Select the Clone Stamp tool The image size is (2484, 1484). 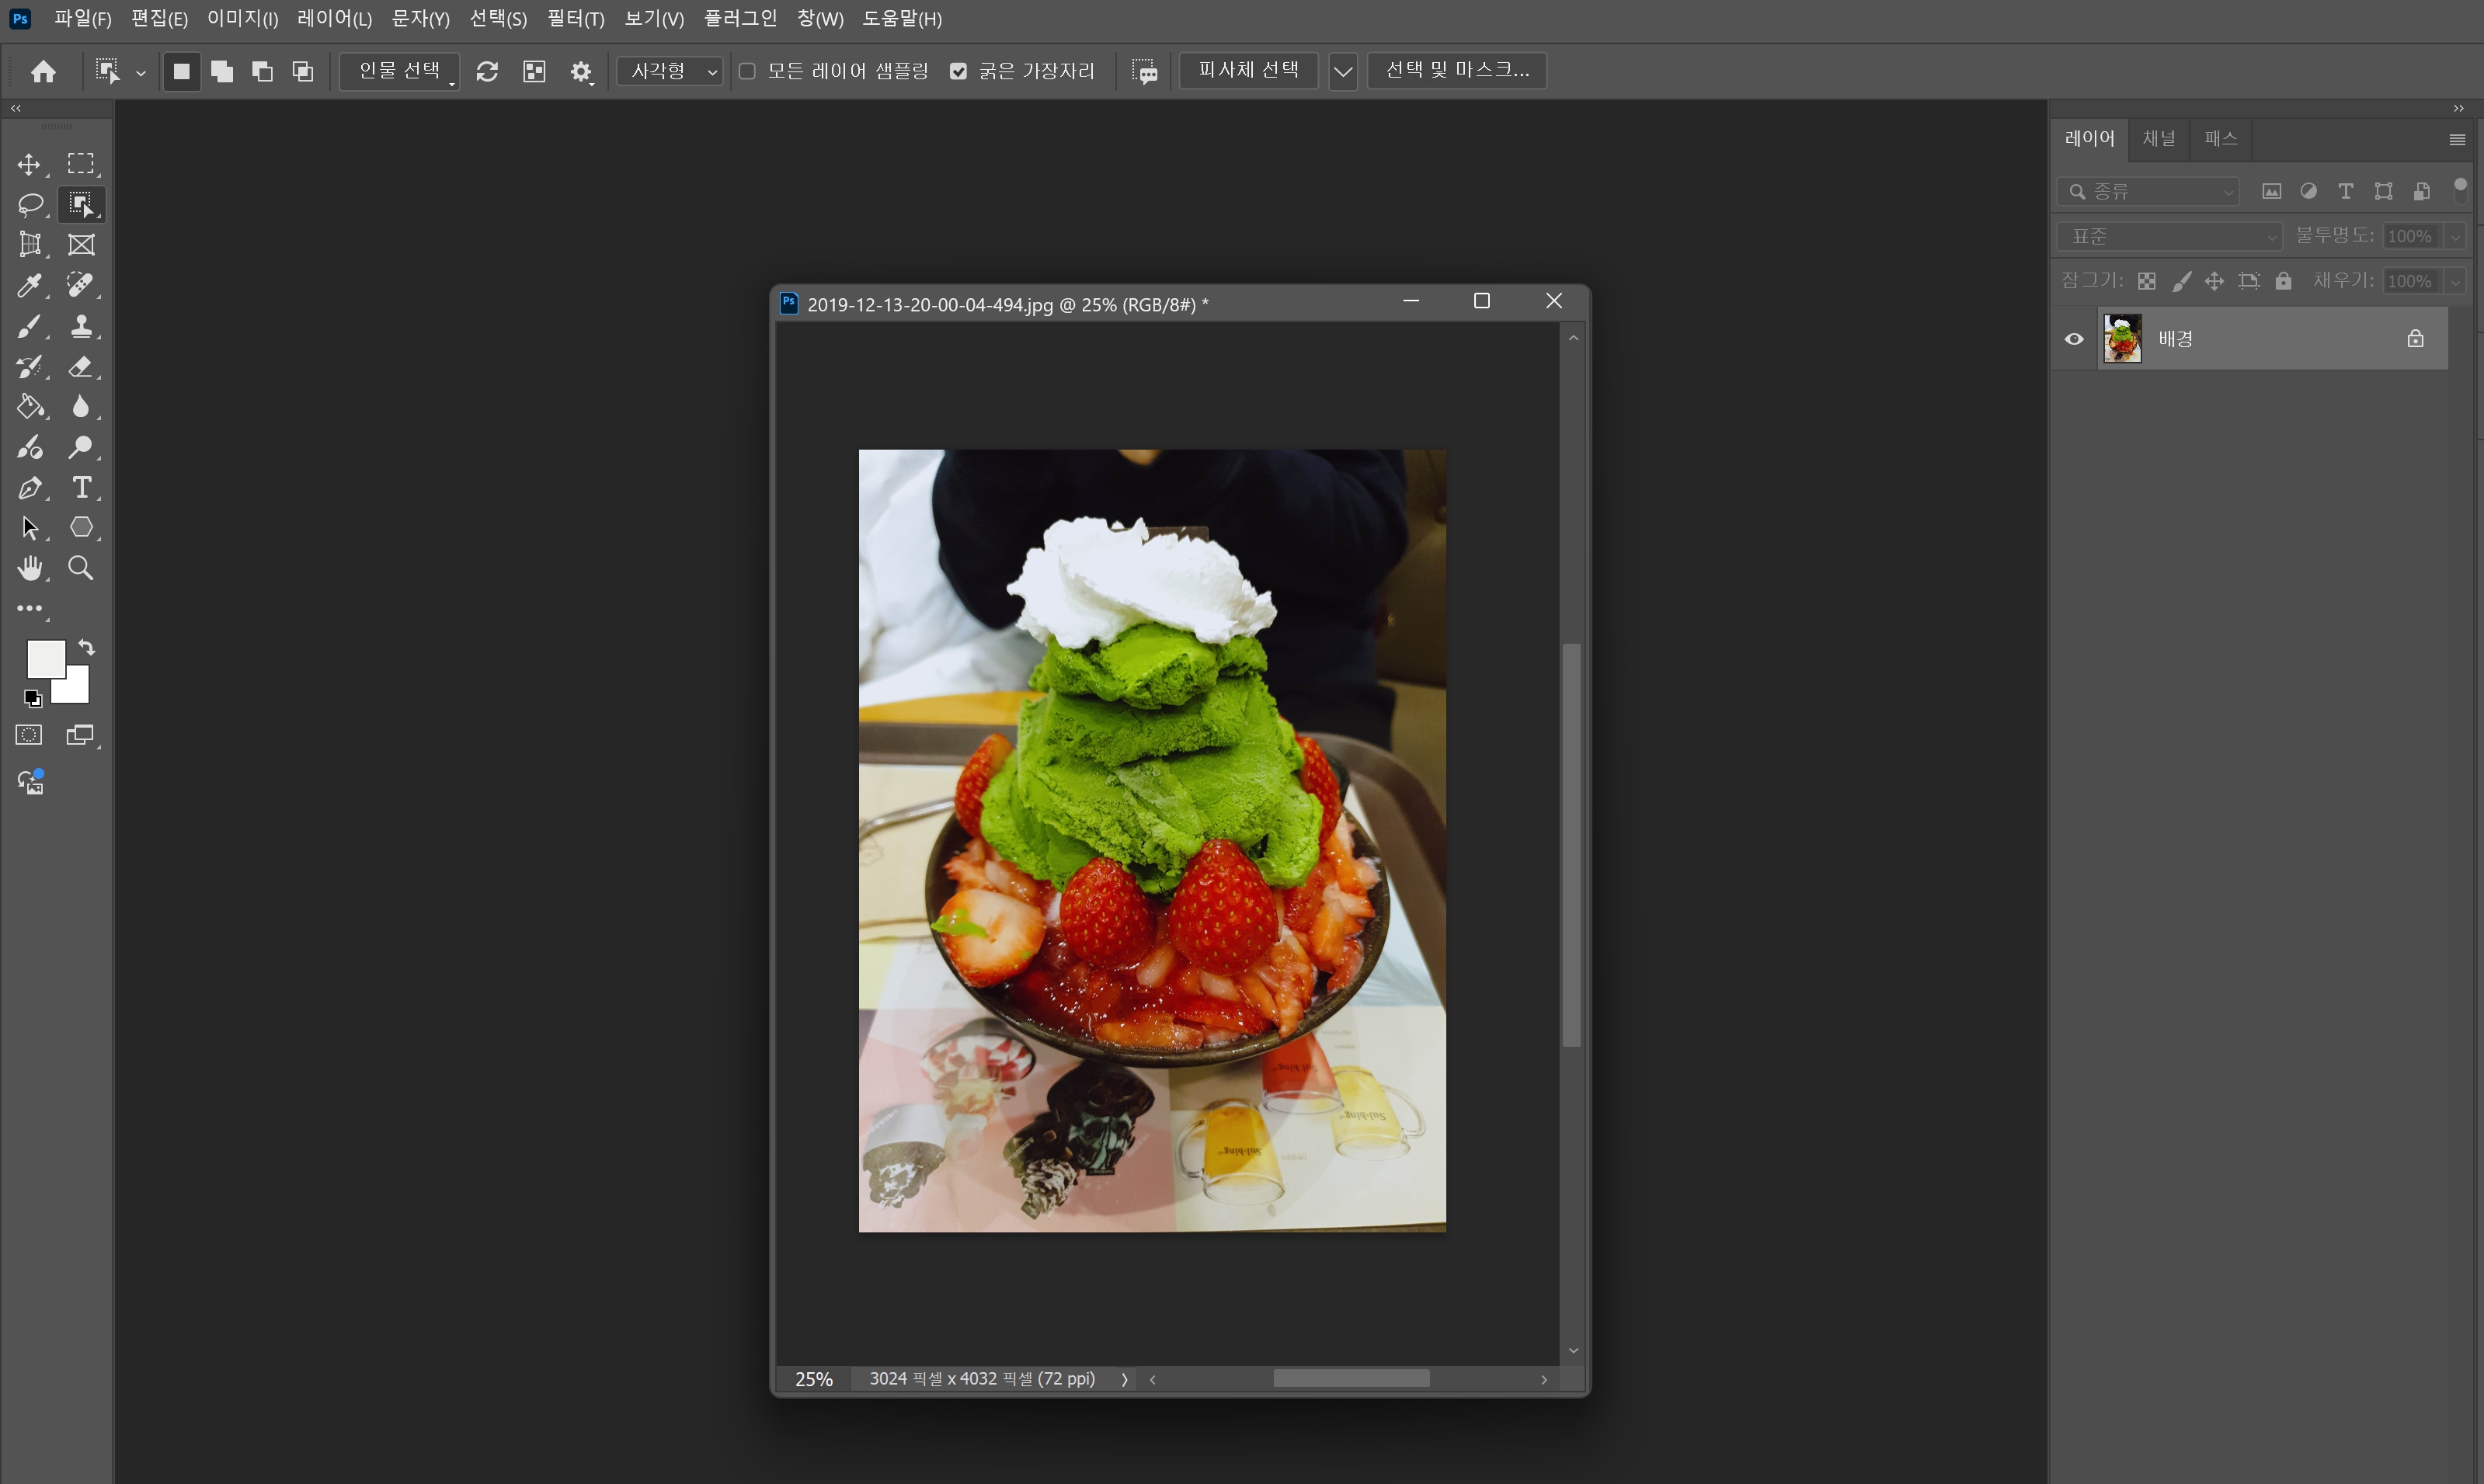tap(81, 327)
